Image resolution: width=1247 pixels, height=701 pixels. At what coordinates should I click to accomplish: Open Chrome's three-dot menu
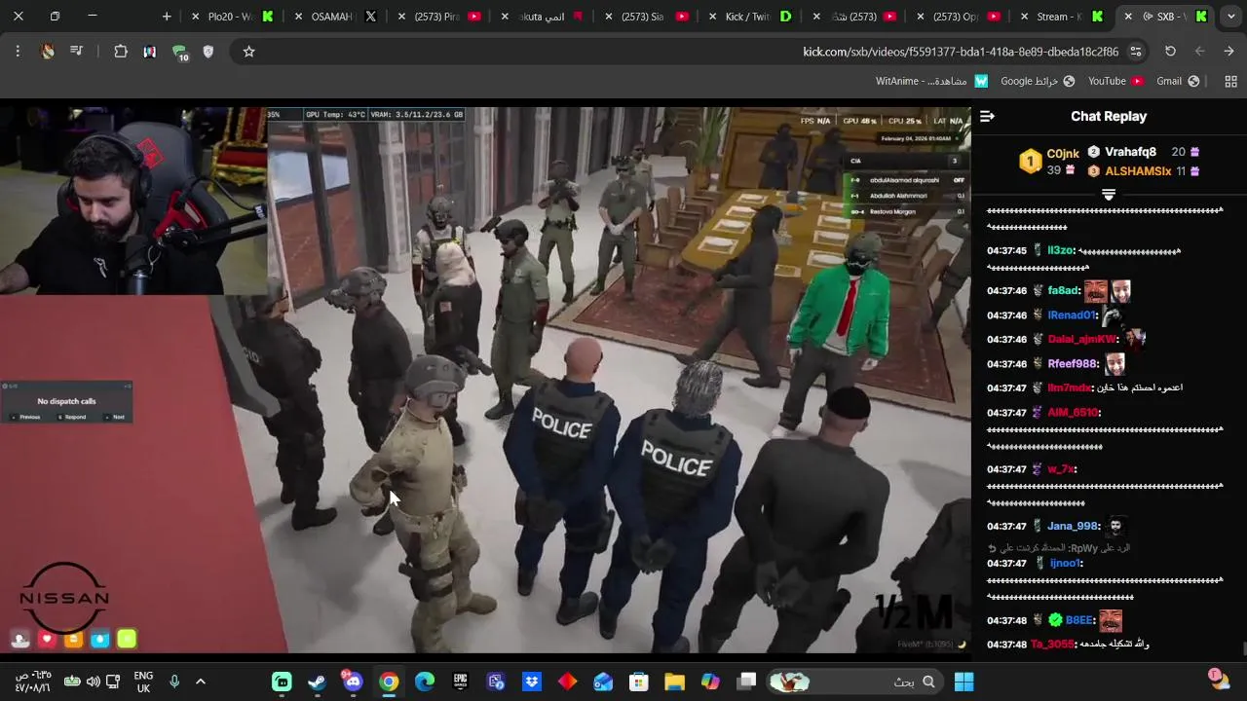[18, 52]
